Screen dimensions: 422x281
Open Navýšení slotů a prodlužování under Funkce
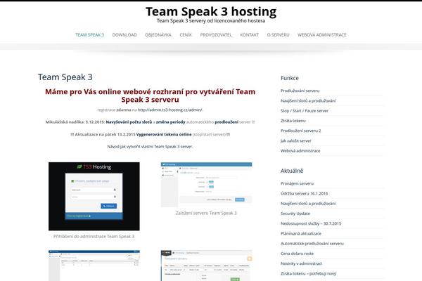(x=308, y=101)
